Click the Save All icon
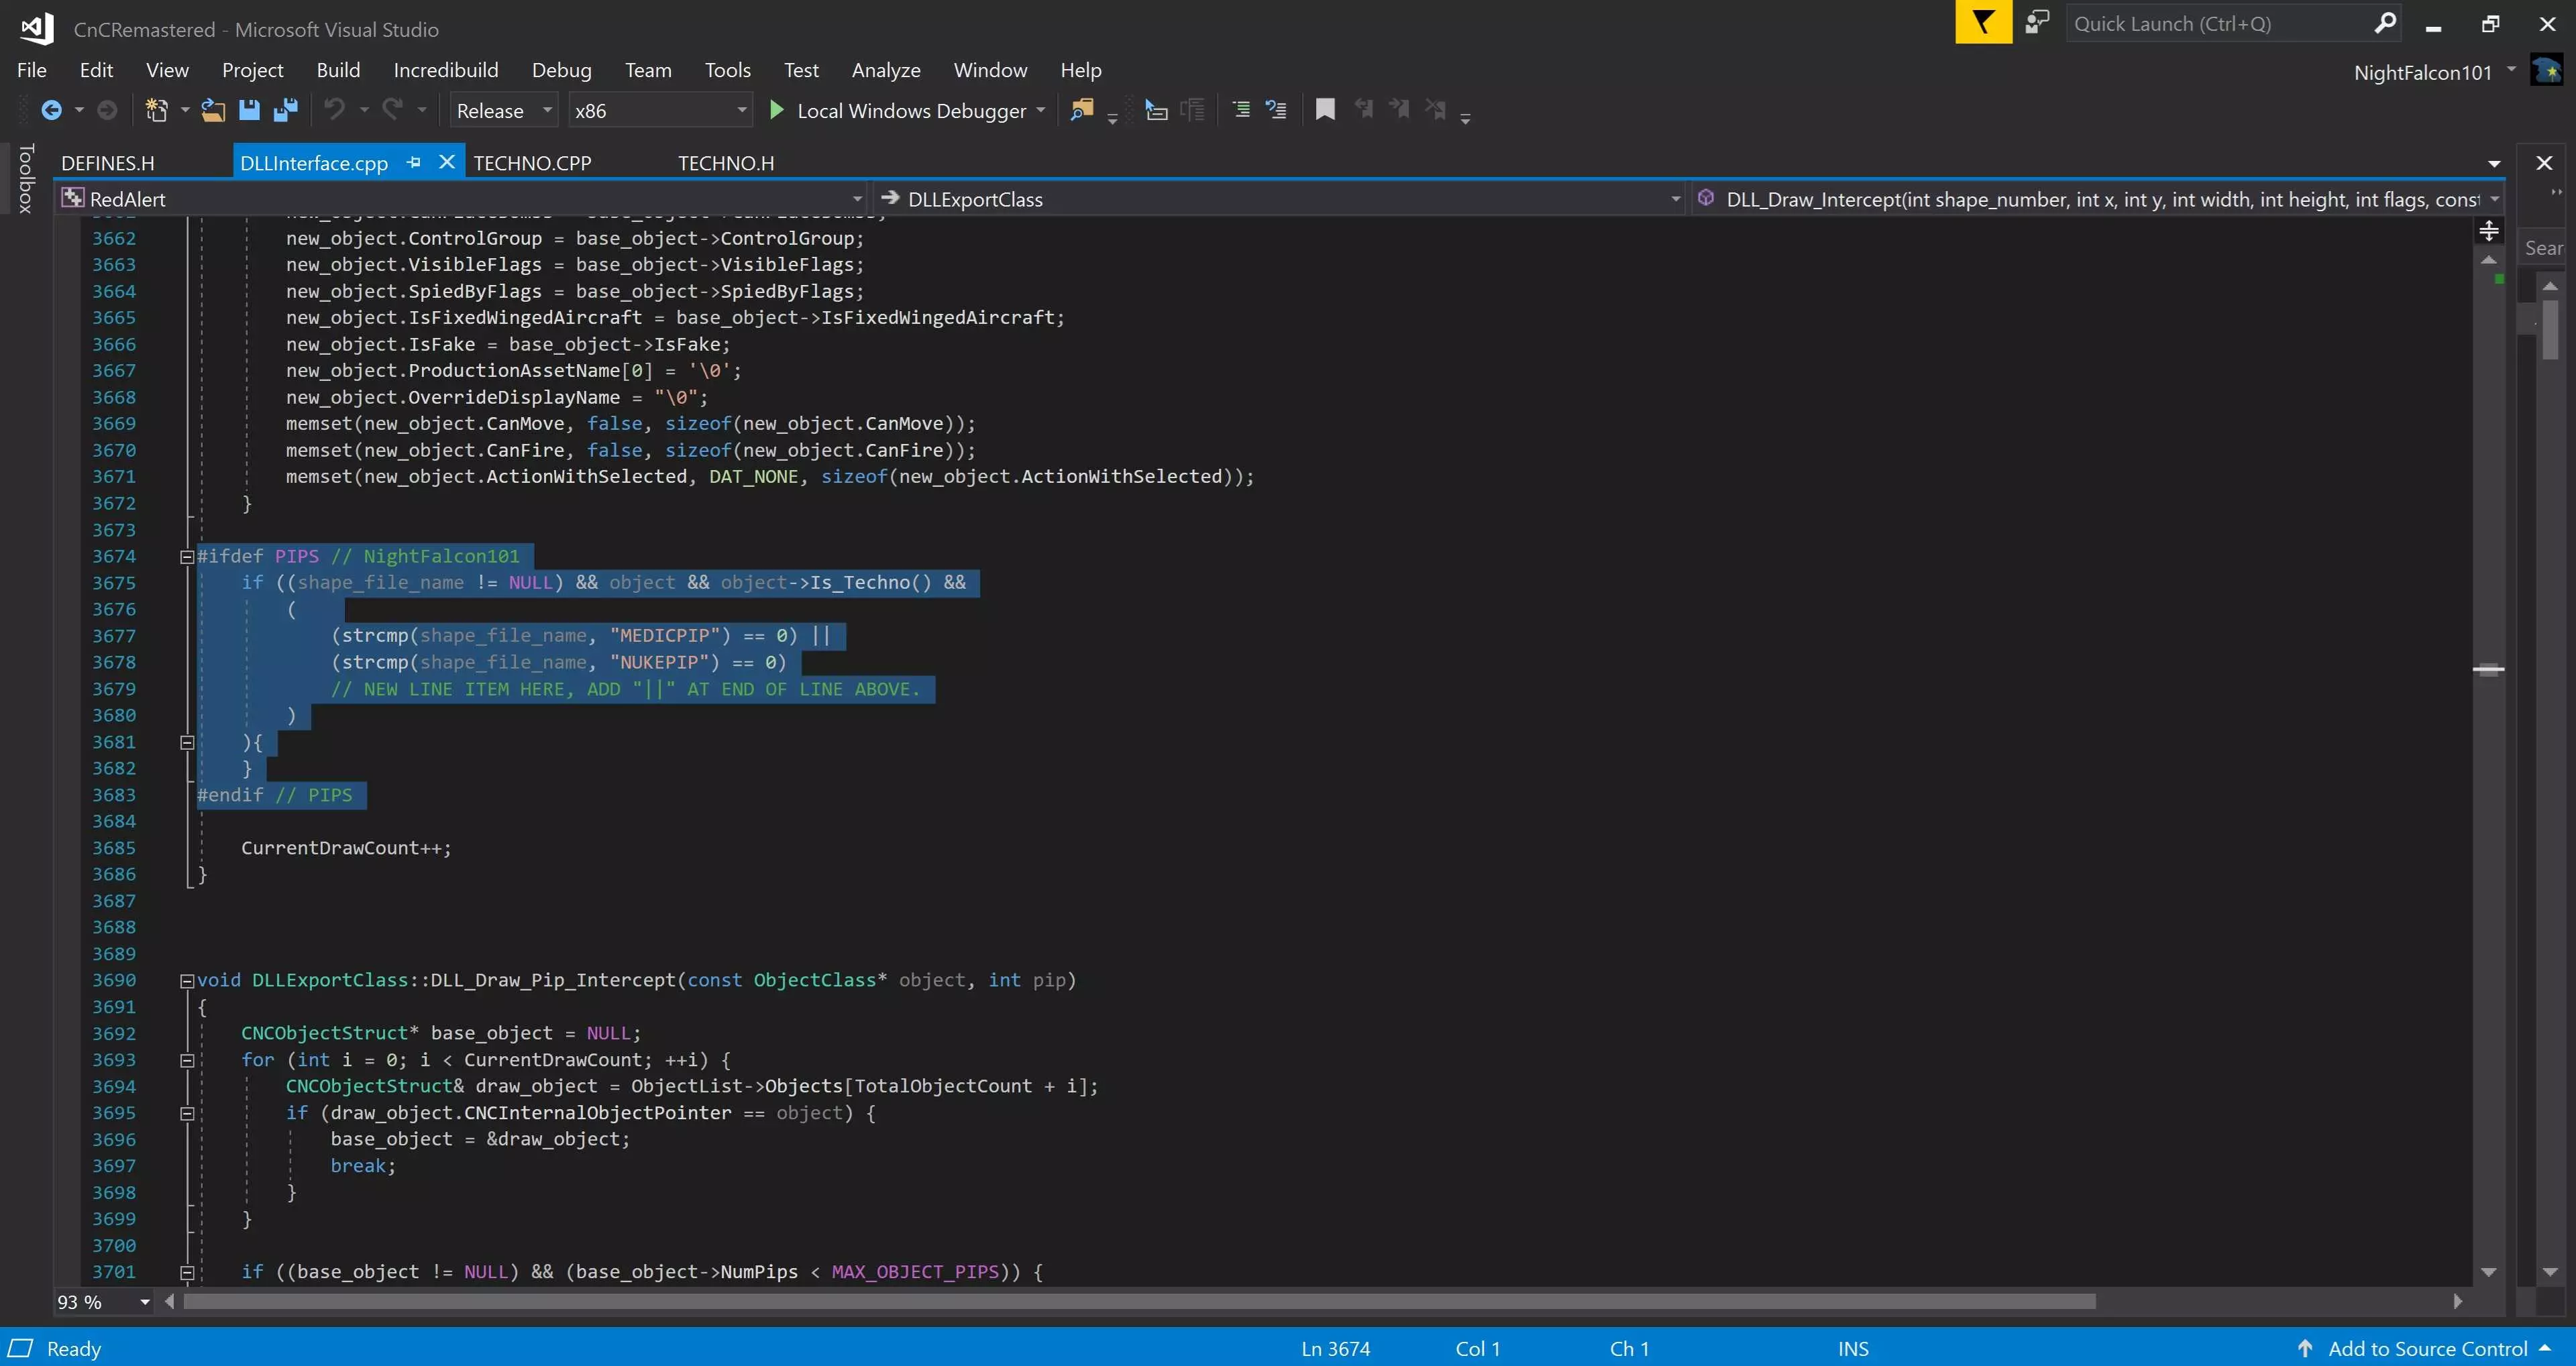Viewport: 2576px width, 1366px height. pos(286,110)
